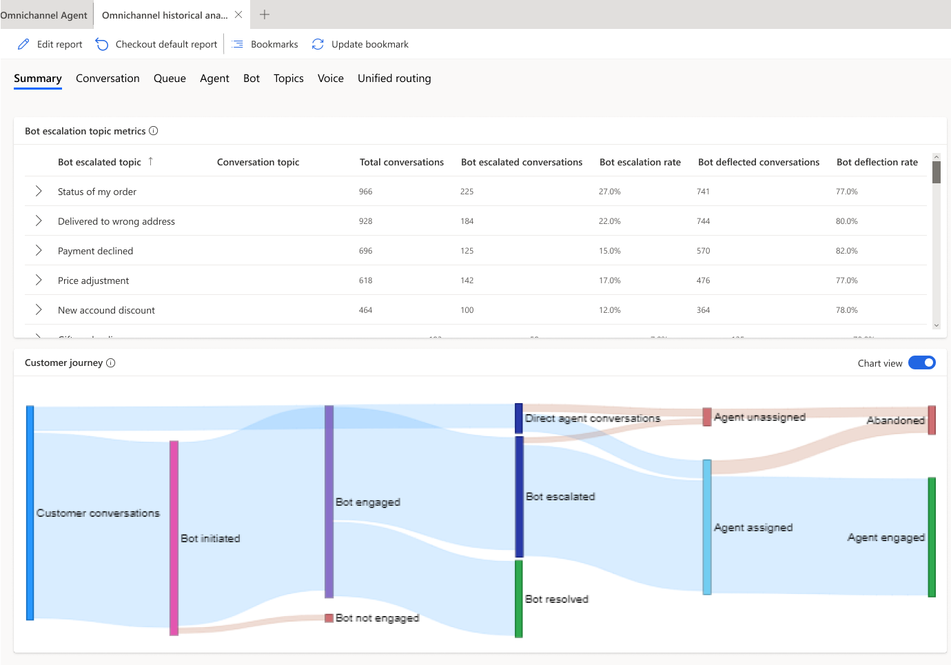Open the Voice tab

pos(331,79)
